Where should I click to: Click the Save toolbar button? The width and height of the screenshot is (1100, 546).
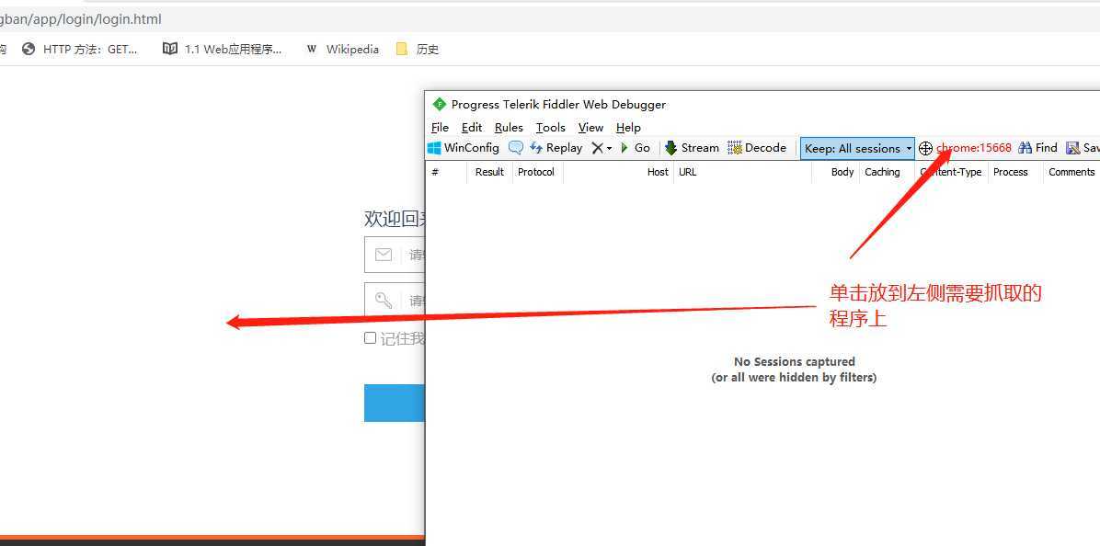(x=1083, y=148)
